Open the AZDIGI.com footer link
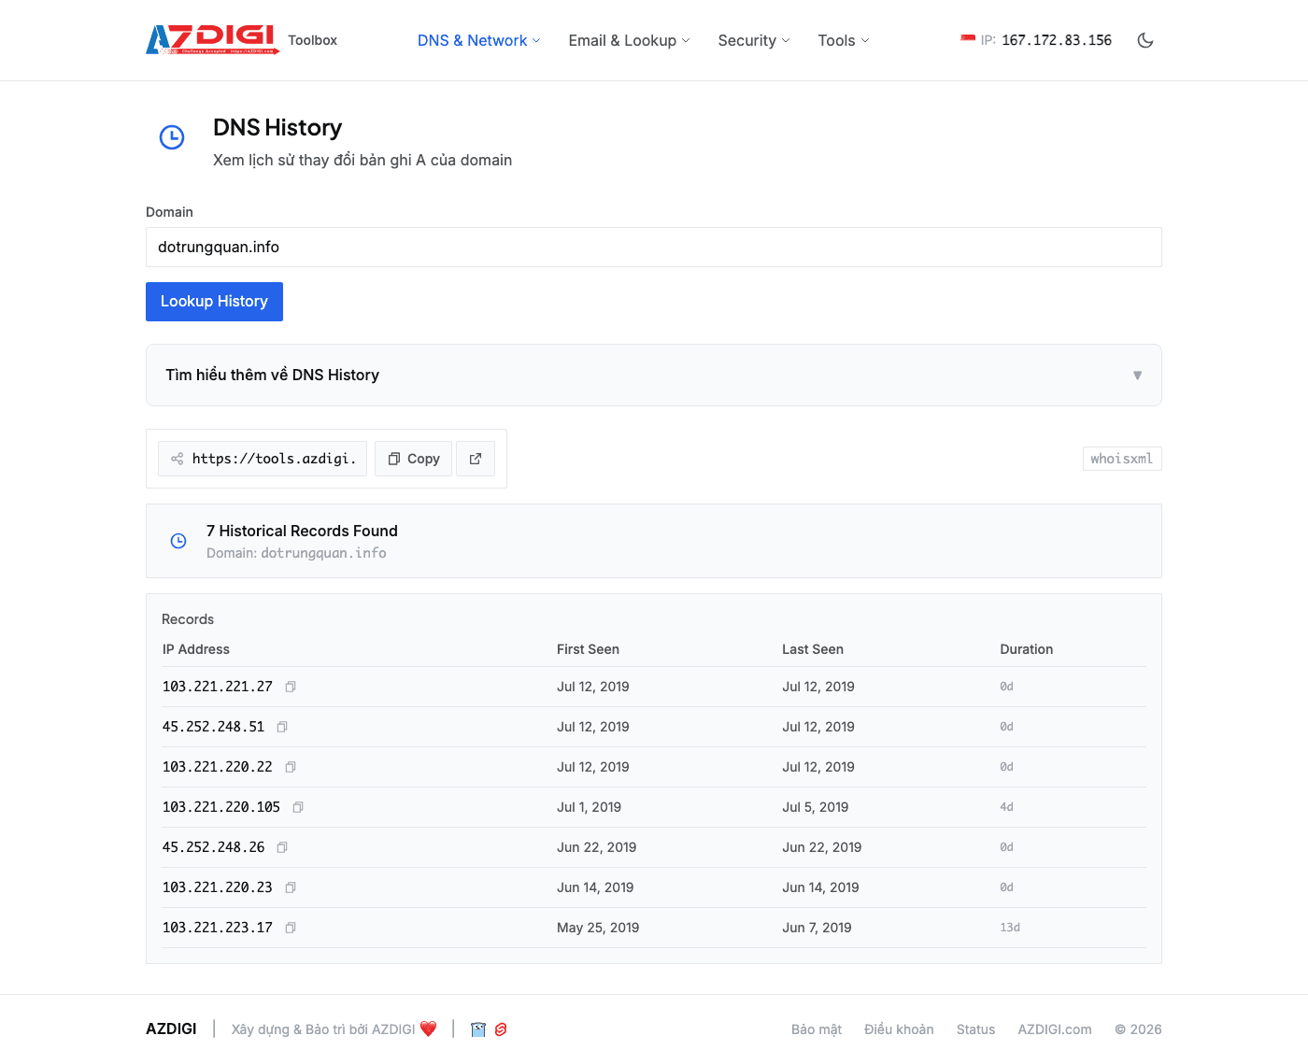 pos(1054,1029)
